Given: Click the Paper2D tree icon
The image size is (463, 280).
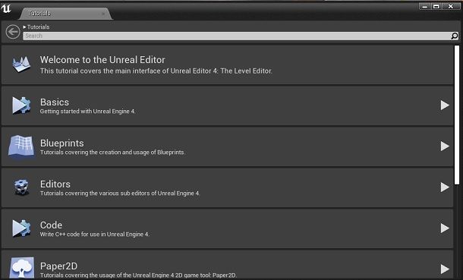Looking at the screenshot, I should (x=21, y=268).
